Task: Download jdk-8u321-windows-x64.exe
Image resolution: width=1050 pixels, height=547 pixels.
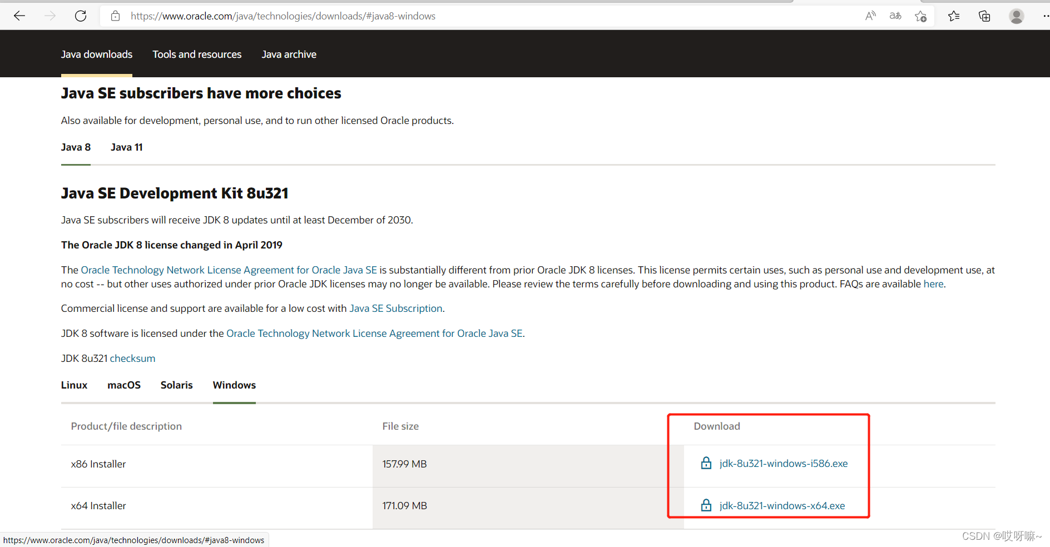Action: tap(782, 506)
